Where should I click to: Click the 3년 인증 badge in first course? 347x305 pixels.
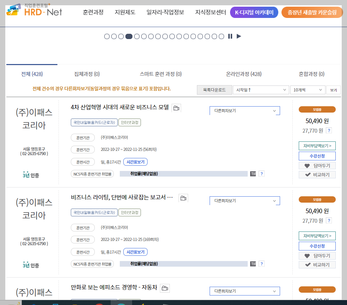click(x=31, y=175)
